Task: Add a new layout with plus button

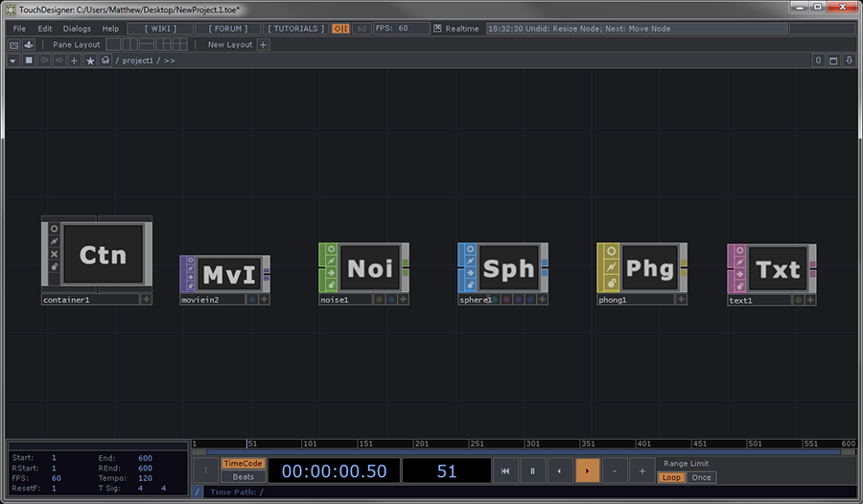Action: click(264, 45)
